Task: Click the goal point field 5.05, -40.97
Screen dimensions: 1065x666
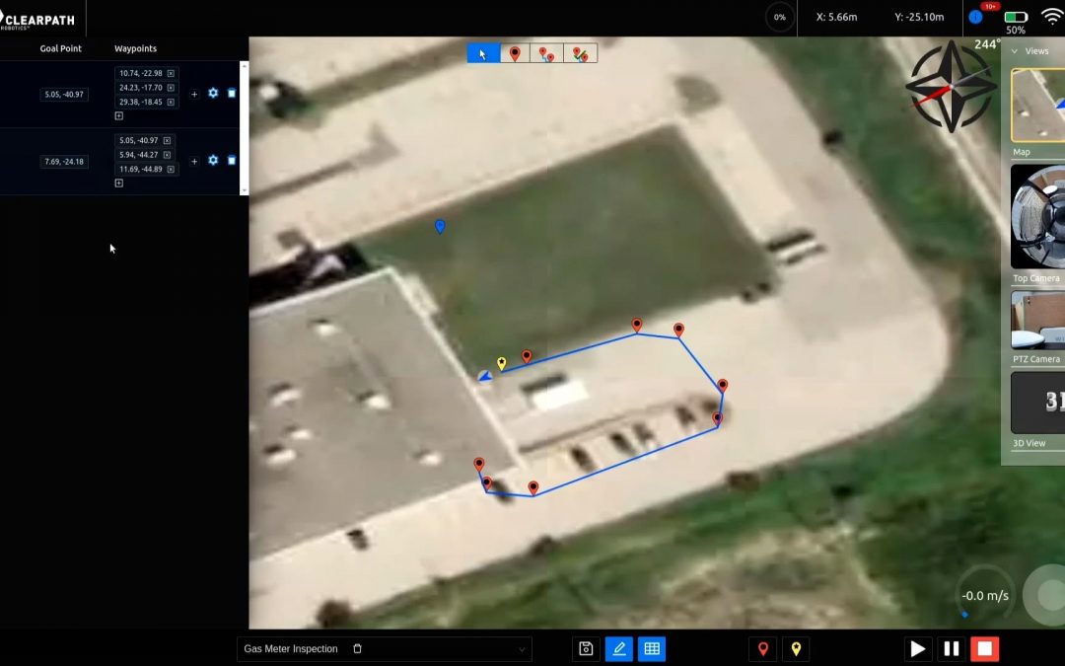Action: (x=64, y=95)
